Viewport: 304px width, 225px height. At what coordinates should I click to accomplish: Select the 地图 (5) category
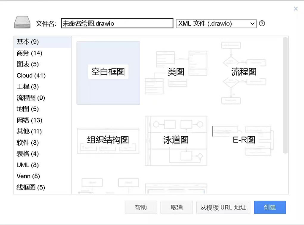tap(43, 109)
